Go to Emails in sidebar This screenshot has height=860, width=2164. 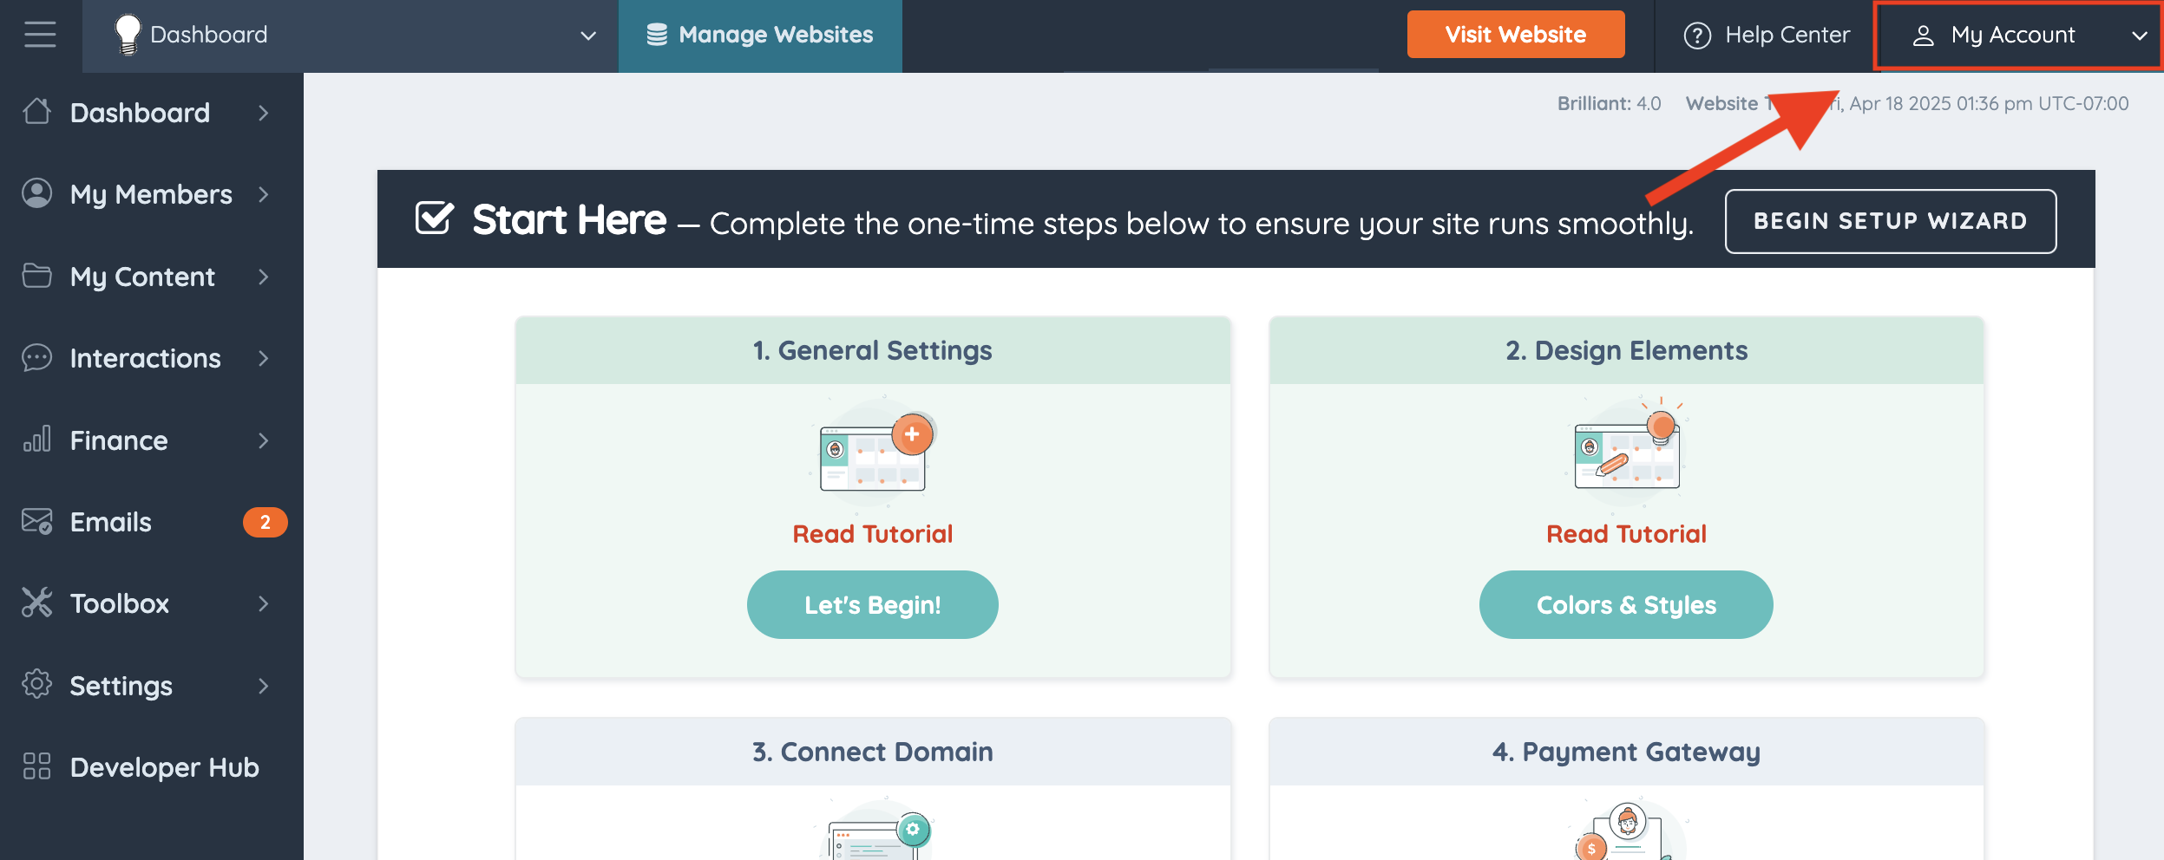coord(151,522)
